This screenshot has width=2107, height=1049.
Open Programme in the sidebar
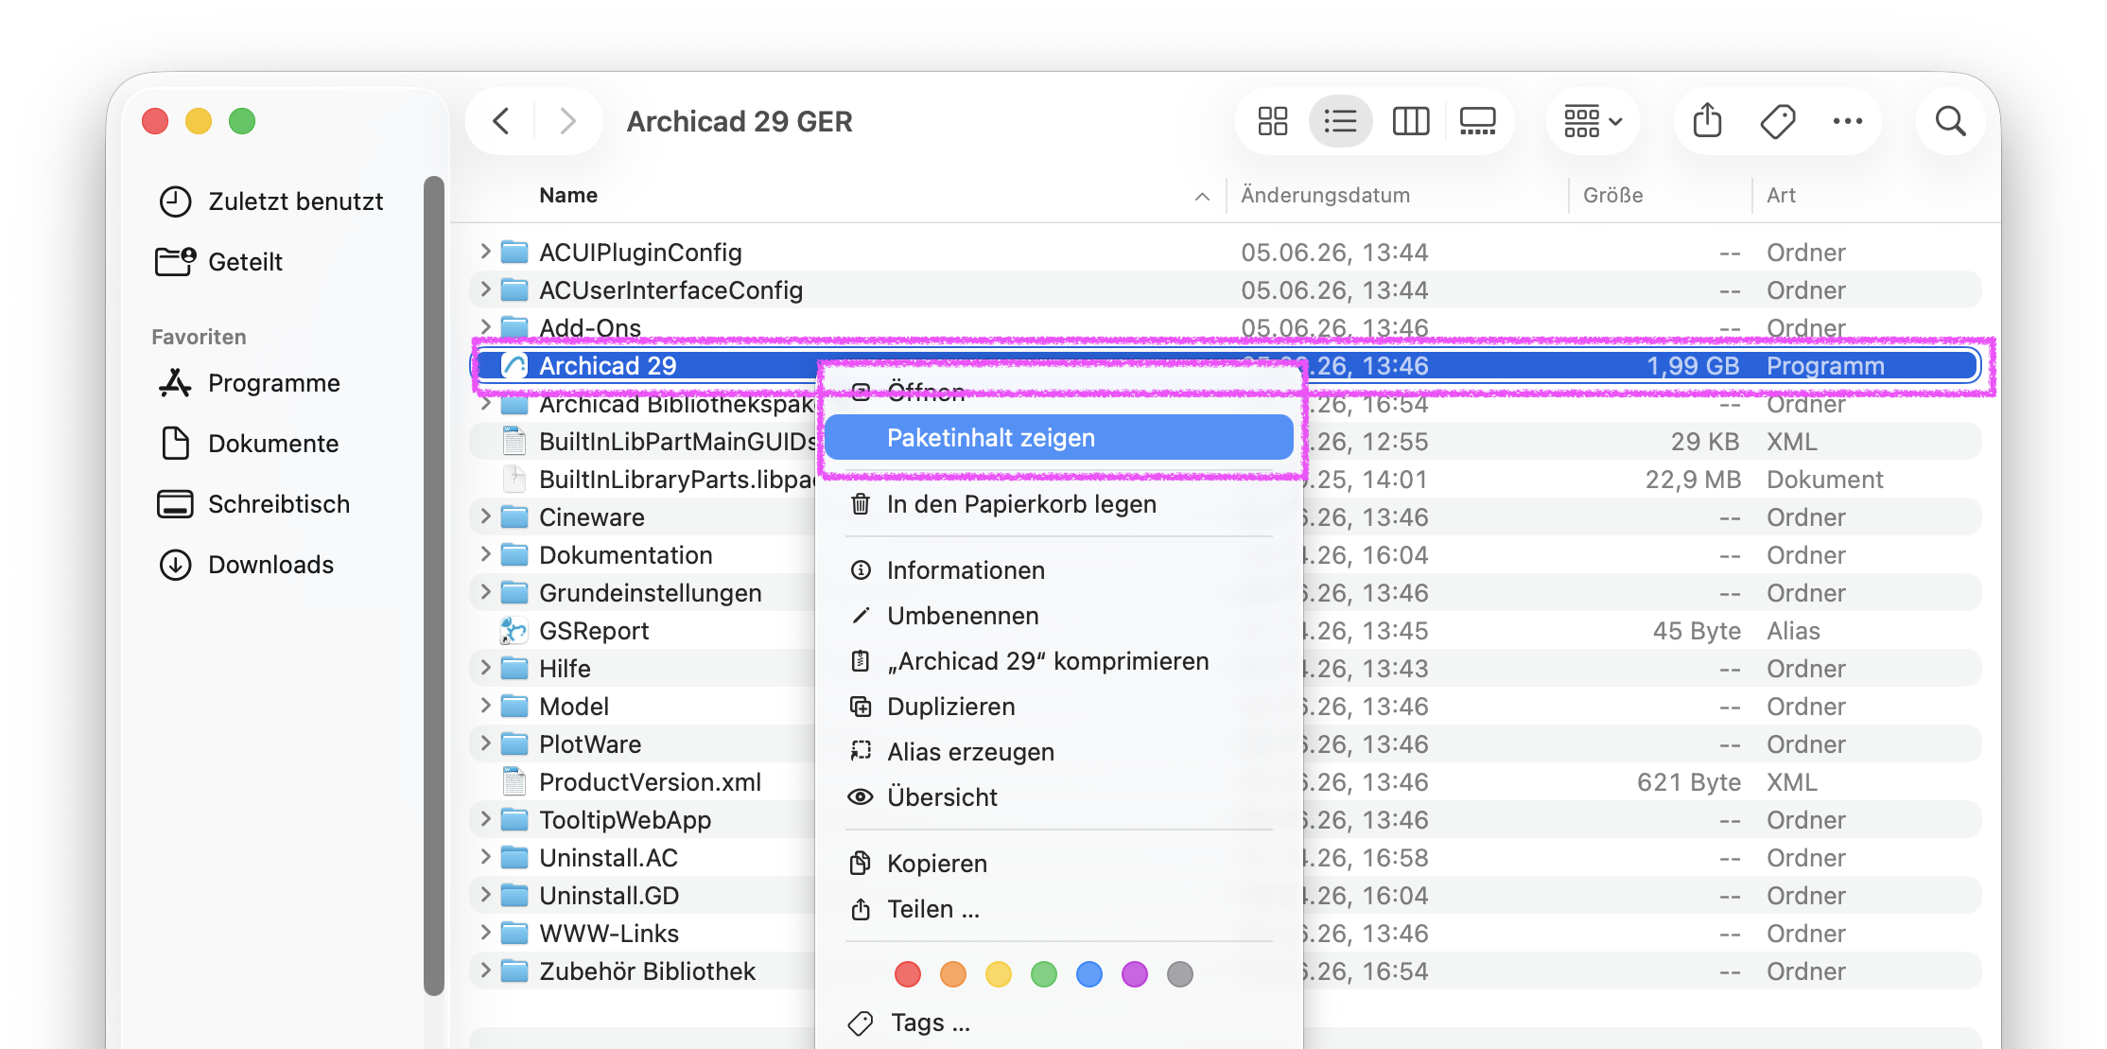[x=250, y=383]
